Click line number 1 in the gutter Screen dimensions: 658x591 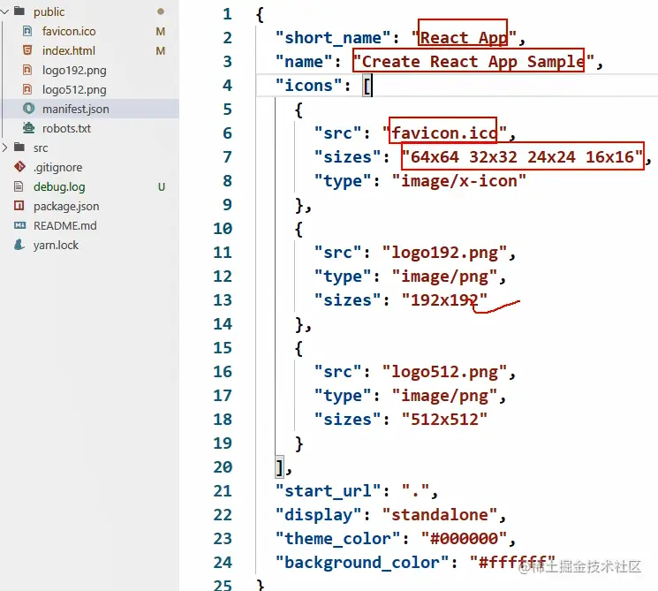(x=228, y=14)
